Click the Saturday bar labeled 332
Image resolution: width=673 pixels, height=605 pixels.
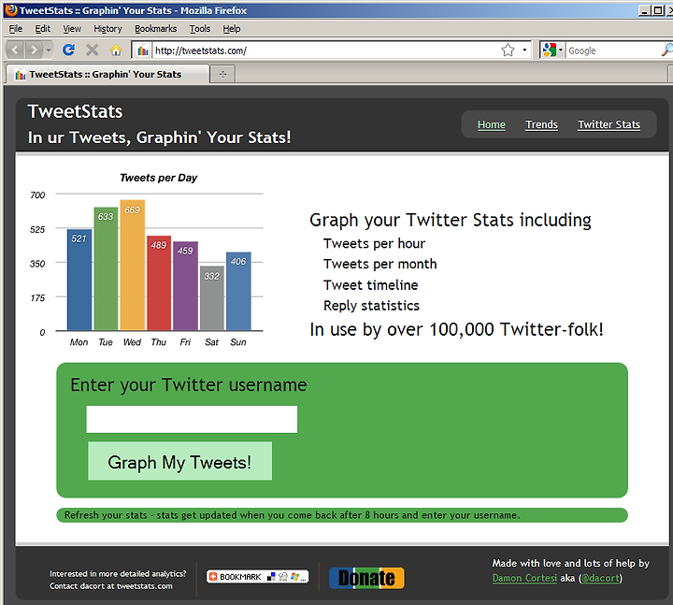click(212, 298)
